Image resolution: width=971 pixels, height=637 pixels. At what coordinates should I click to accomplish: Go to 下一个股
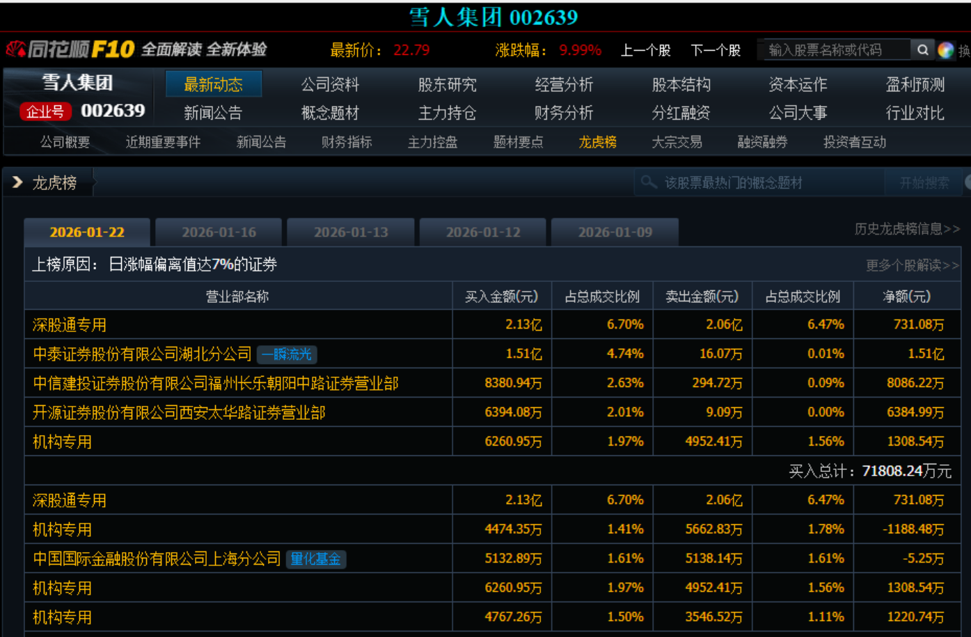pyautogui.click(x=716, y=50)
